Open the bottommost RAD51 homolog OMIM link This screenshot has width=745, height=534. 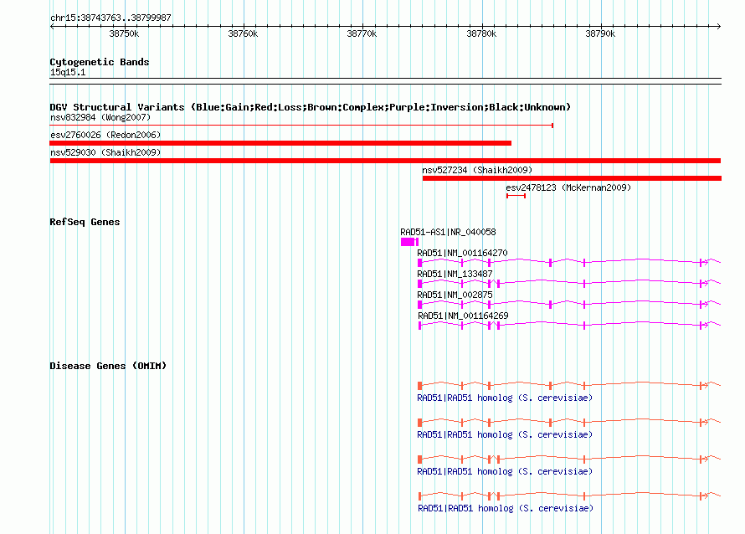click(506, 508)
